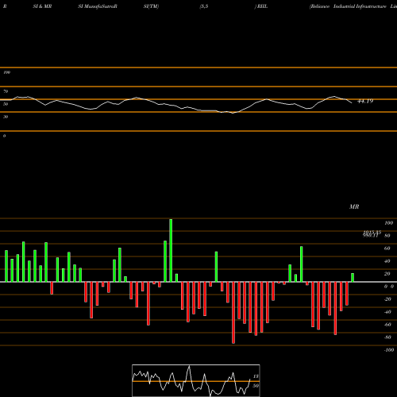The image size is (397, 397).
Task: Click the '0' label below the RSI panel
Action: point(4,136)
